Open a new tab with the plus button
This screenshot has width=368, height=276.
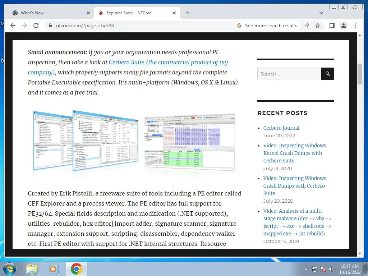[x=188, y=13]
